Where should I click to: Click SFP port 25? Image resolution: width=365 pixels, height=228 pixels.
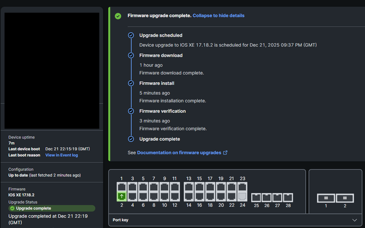256,197
